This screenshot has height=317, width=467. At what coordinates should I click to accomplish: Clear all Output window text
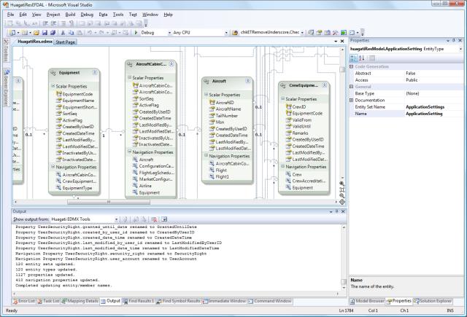154,219
